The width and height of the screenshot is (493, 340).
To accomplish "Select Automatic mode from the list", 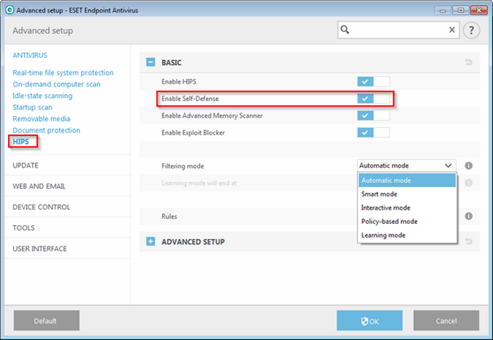I will 407,181.
